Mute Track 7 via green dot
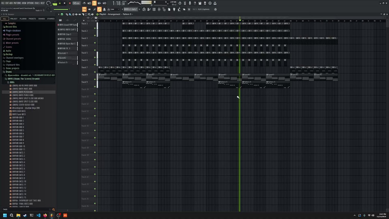 [95, 72]
